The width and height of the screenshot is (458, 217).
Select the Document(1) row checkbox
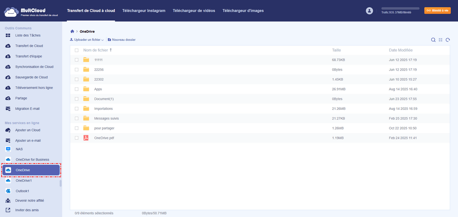click(77, 99)
